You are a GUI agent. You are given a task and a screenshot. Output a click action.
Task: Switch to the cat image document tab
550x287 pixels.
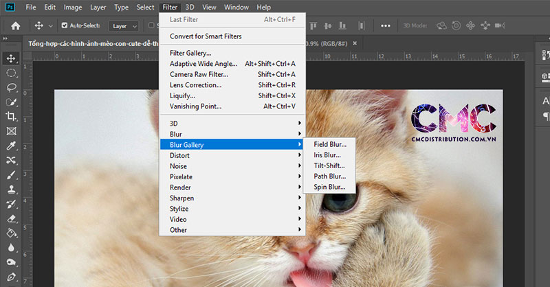coord(93,43)
